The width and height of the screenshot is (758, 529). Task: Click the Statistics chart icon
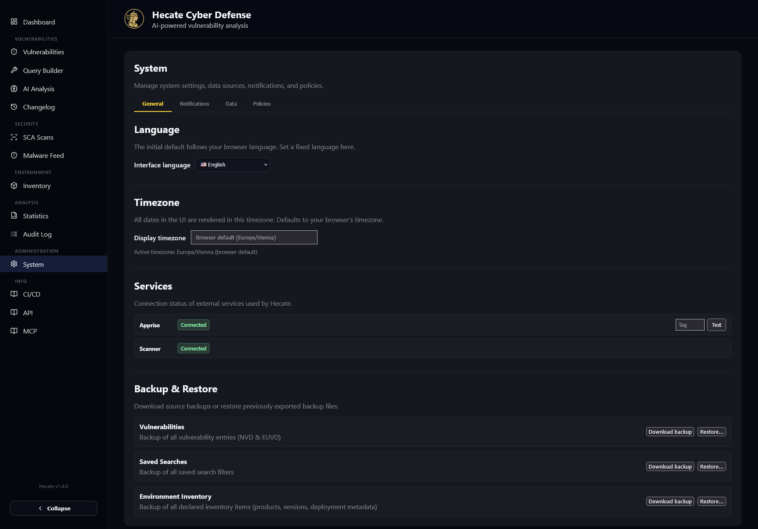click(x=14, y=215)
